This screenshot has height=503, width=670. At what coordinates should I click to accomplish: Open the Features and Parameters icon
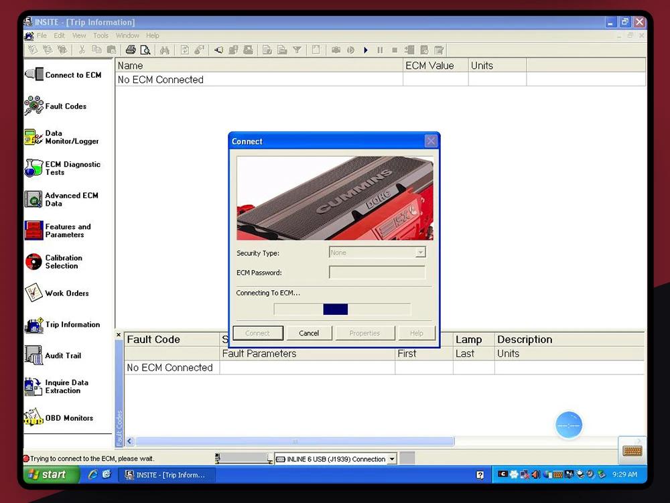[x=33, y=230]
